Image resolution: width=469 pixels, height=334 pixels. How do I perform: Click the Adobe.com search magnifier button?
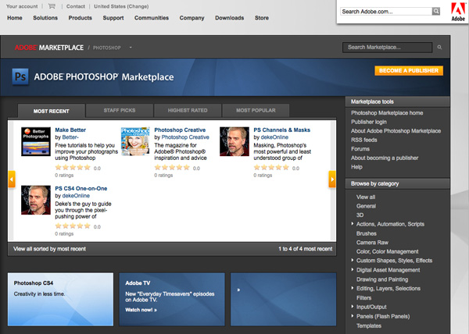point(436,12)
